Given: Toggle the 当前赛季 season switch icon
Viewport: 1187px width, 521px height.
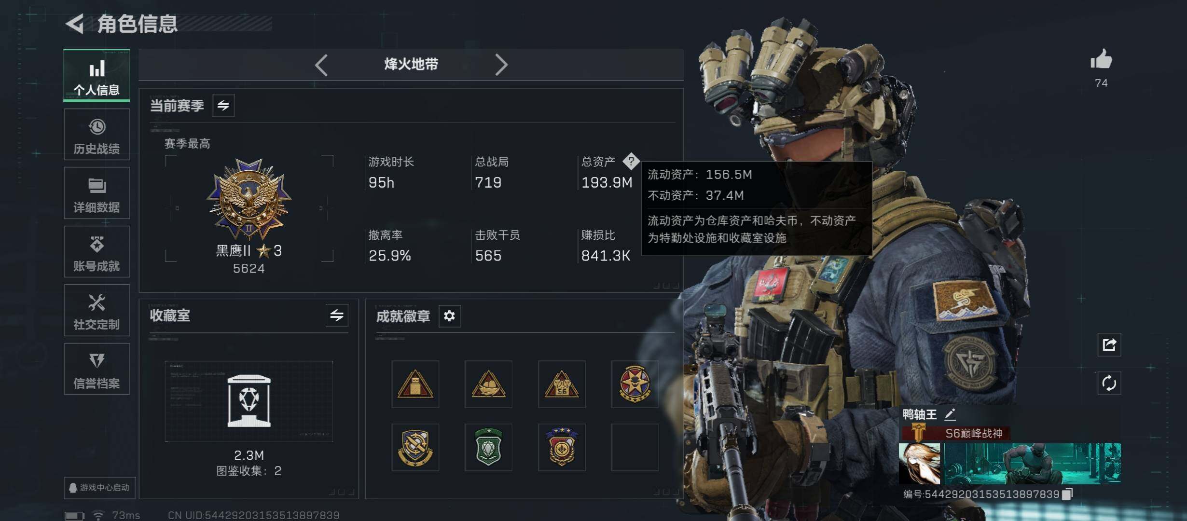Looking at the screenshot, I should click(223, 105).
